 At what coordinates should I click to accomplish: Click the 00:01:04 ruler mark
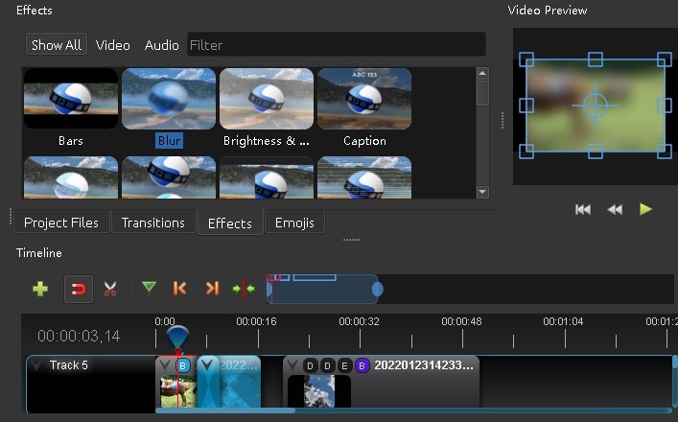[x=563, y=321]
